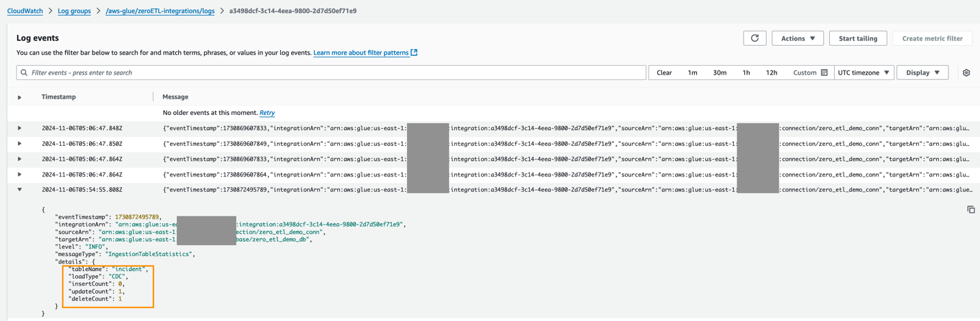
Task: Click the log stream ID in breadcrumb
Action: click(x=293, y=11)
